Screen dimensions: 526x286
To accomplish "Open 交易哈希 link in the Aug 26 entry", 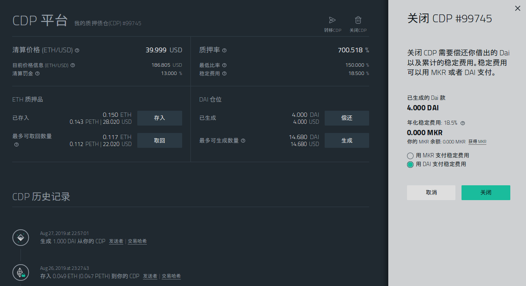I will pyautogui.click(x=171, y=276).
